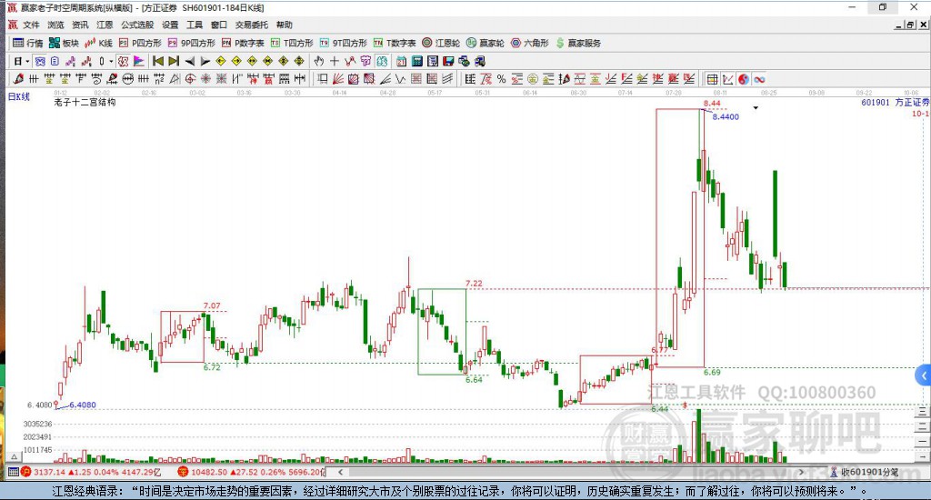The width and height of the screenshot is (931, 500).
Task: Toggle the active green brain-like icon
Action: point(382,61)
